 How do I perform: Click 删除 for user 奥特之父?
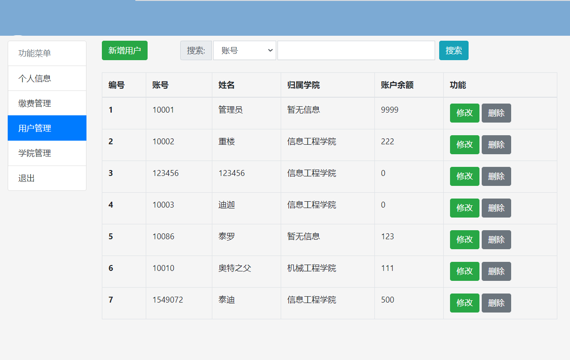496,271
